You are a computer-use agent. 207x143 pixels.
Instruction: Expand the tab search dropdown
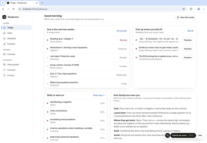pos(3,3)
